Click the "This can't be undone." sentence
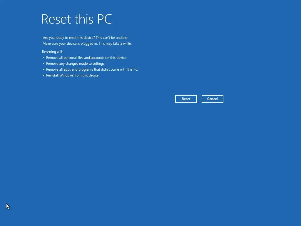The height and width of the screenshot is (226, 301). [112, 38]
